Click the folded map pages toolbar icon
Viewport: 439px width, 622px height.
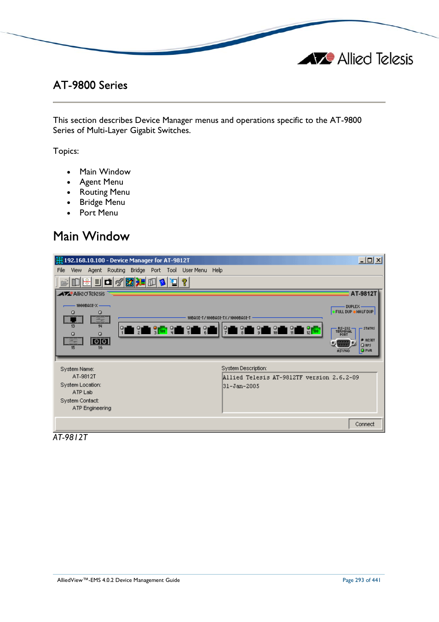152,282
